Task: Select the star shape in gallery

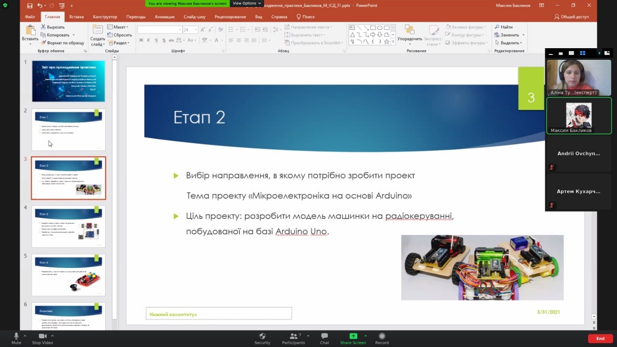Action: [x=387, y=41]
